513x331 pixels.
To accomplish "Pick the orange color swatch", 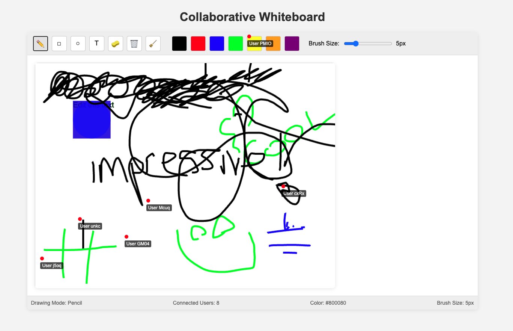I will pos(273,44).
